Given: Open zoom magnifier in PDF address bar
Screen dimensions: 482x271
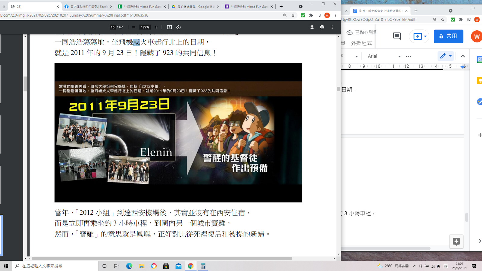Looking at the screenshot, I should 285,15.
